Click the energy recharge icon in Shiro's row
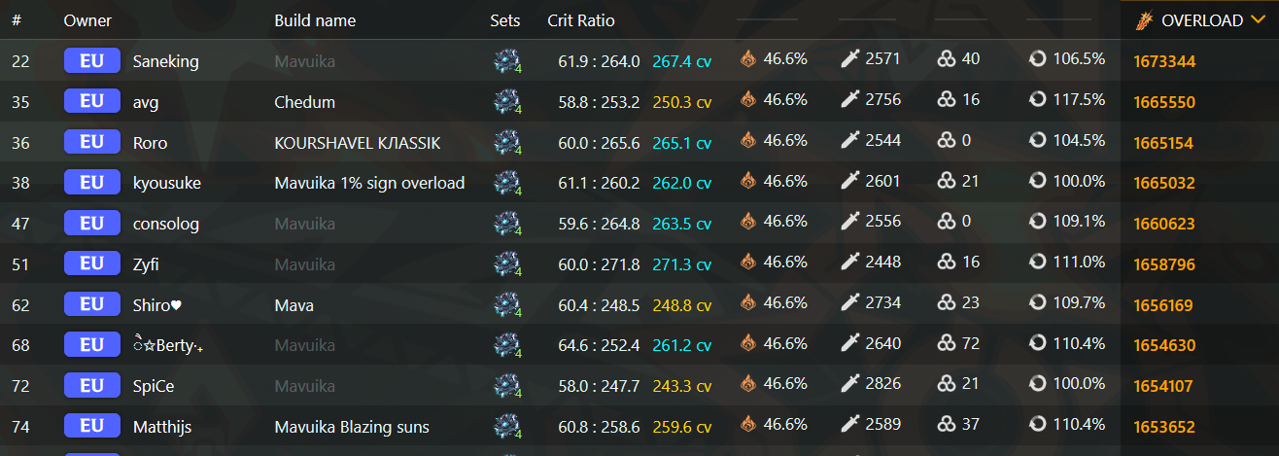This screenshot has height=456, width=1279. pos(1038,302)
